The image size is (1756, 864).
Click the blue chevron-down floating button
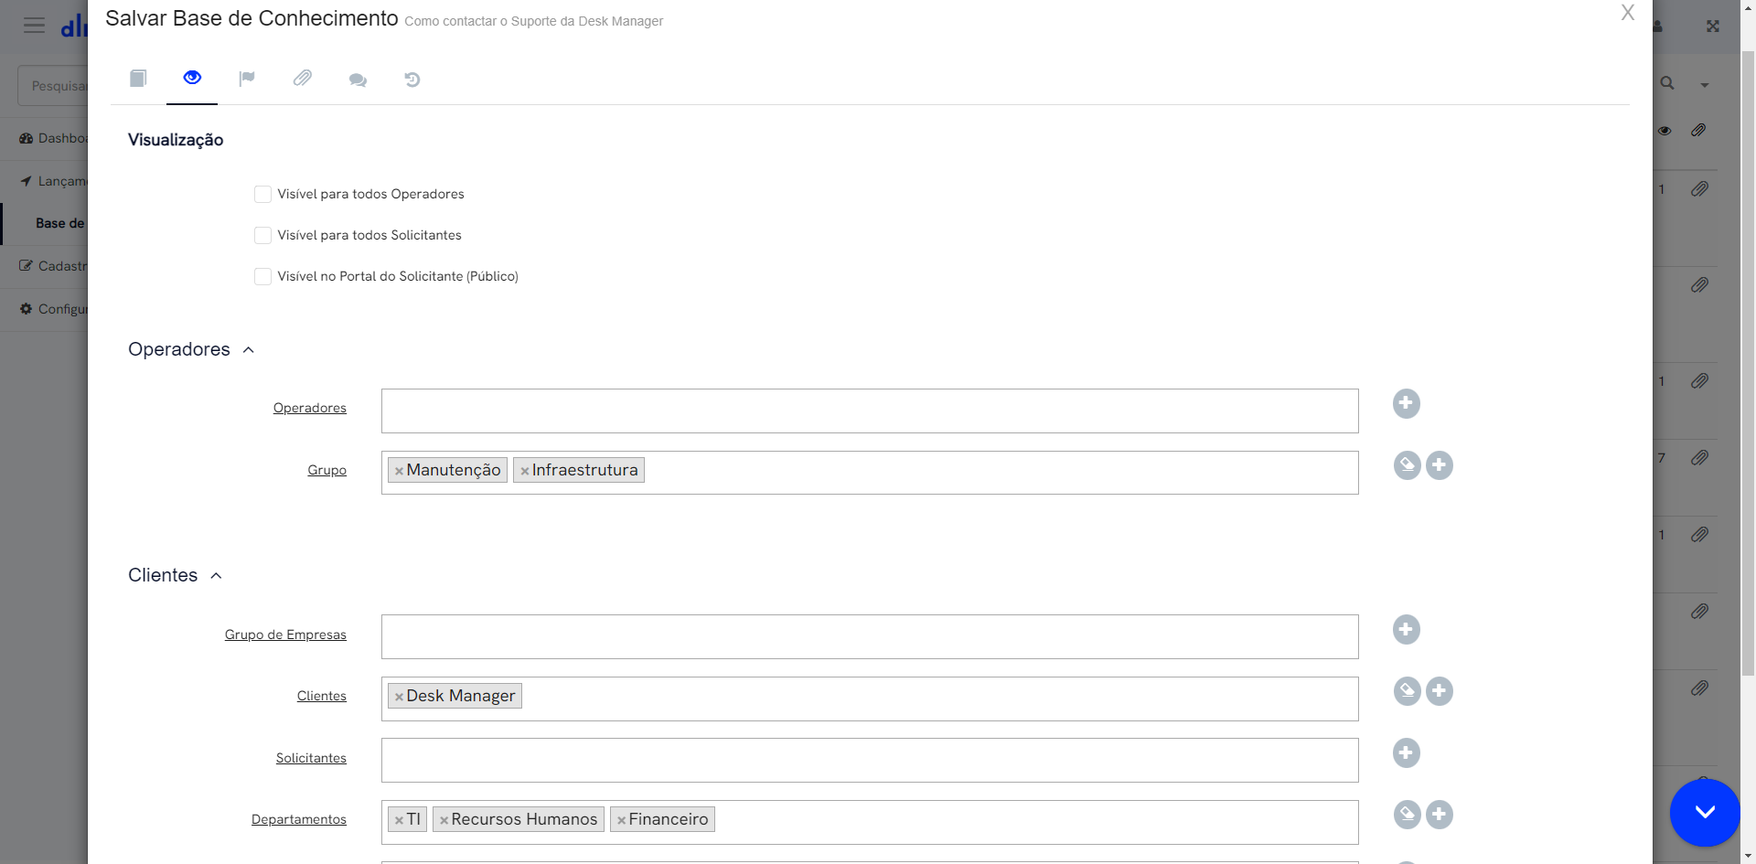tap(1705, 812)
